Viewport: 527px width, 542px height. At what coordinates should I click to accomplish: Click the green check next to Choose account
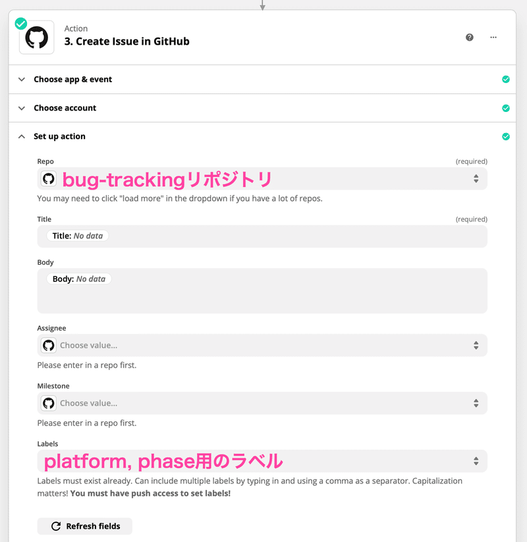pos(505,108)
